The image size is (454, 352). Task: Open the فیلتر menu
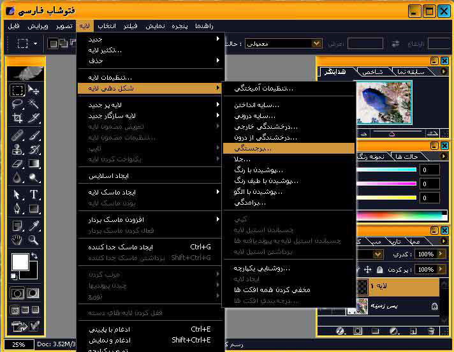pos(130,26)
